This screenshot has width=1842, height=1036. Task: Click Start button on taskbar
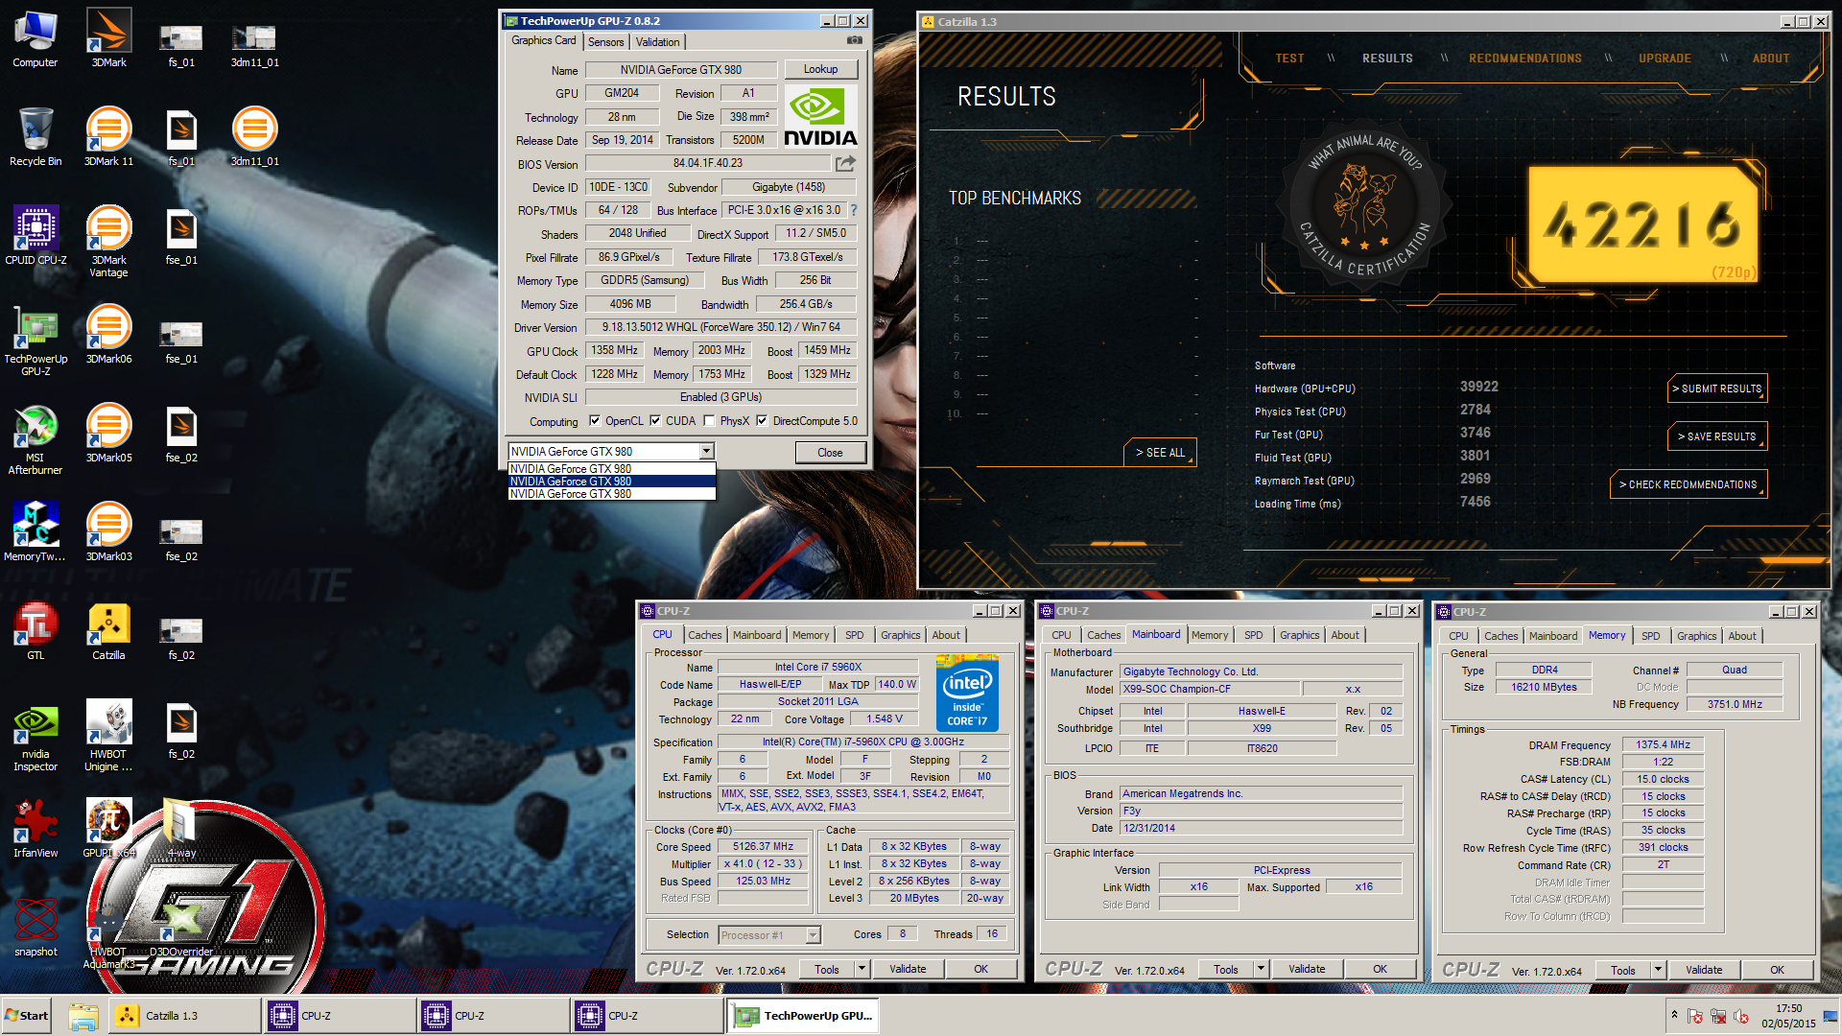(x=27, y=1016)
